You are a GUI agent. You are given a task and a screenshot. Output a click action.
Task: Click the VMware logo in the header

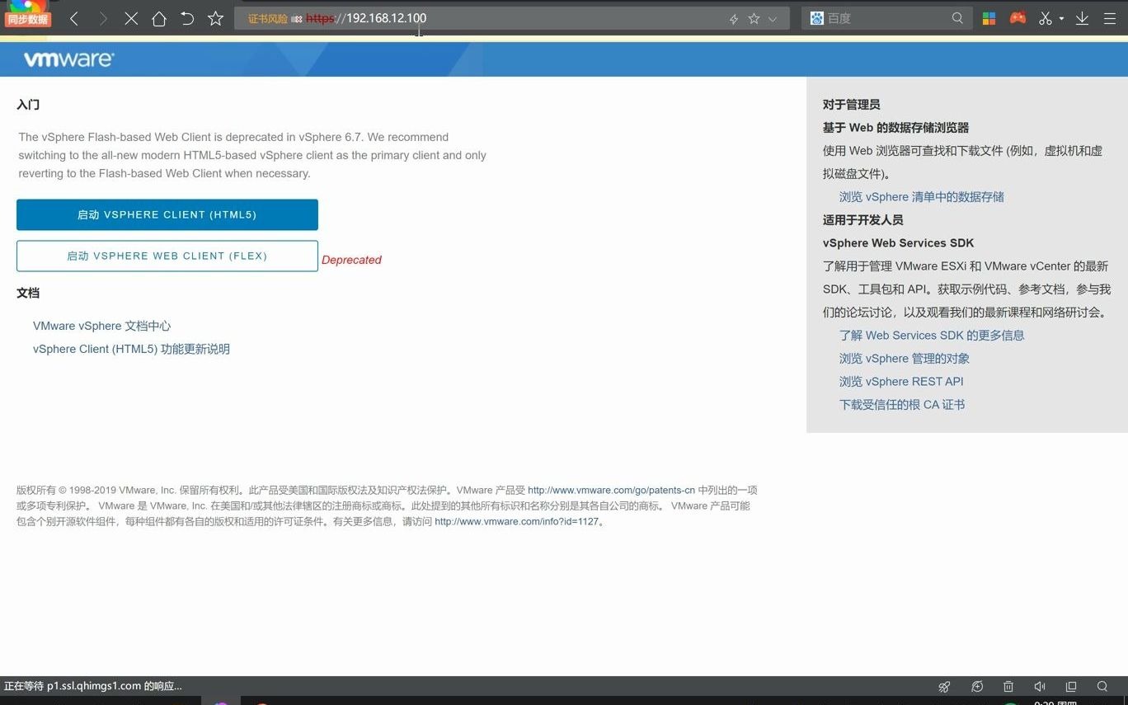[x=68, y=59]
